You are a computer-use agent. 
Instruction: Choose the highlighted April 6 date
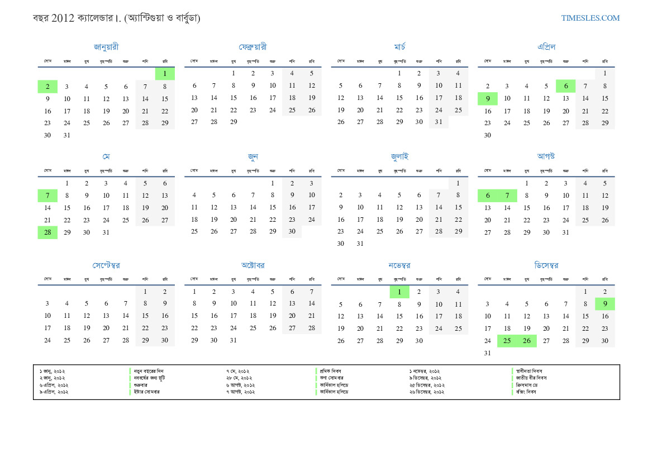pos(565,86)
